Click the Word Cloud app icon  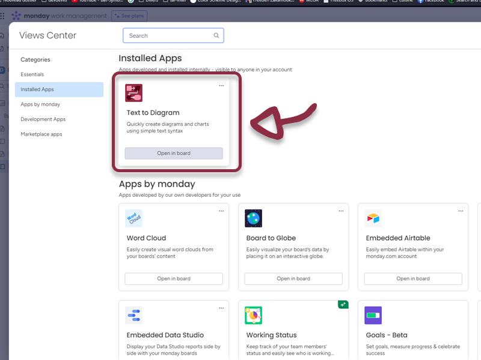134,218
